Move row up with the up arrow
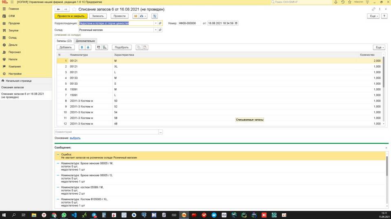 click(x=82, y=47)
